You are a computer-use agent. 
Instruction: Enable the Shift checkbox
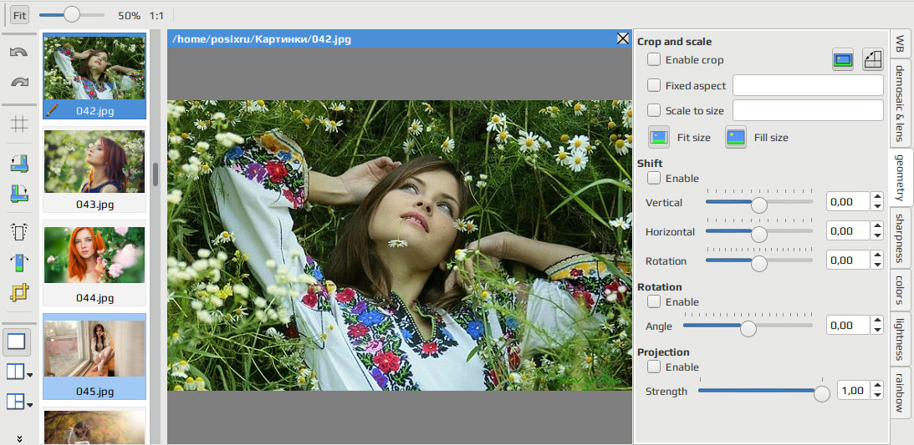654,178
